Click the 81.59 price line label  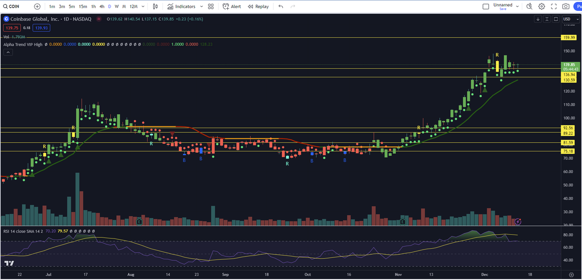point(568,143)
